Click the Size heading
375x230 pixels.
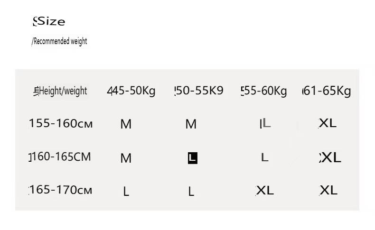coord(49,21)
